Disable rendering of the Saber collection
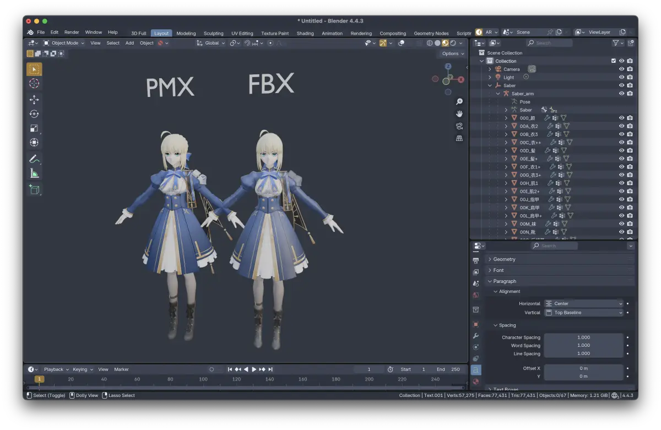The image size is (661, 430). point(630,85)
